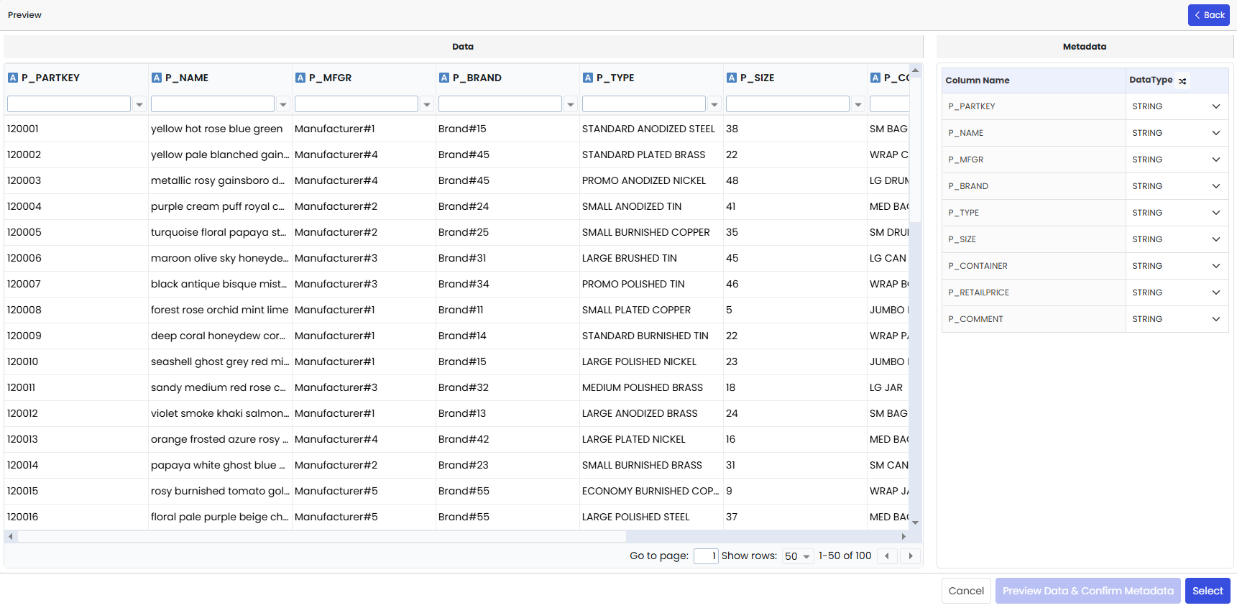This screenshot has width=1237, height=608.
Task: Click the Back button
Action: [x=1209, y=15]
